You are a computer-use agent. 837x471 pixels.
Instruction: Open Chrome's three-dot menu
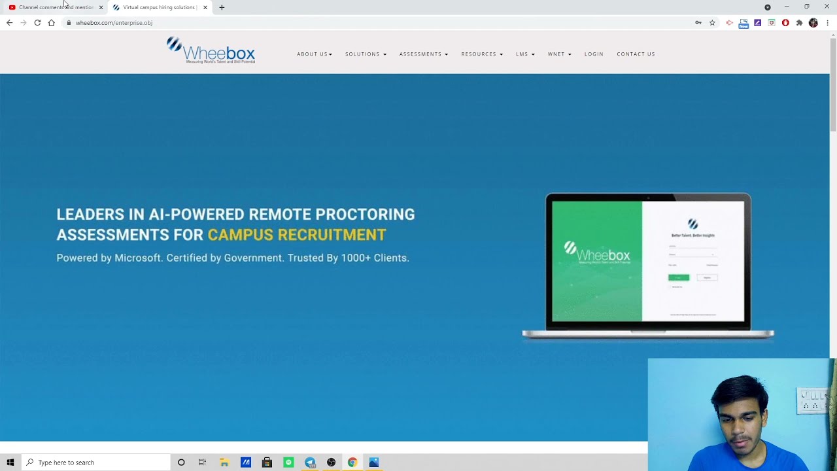827,23
